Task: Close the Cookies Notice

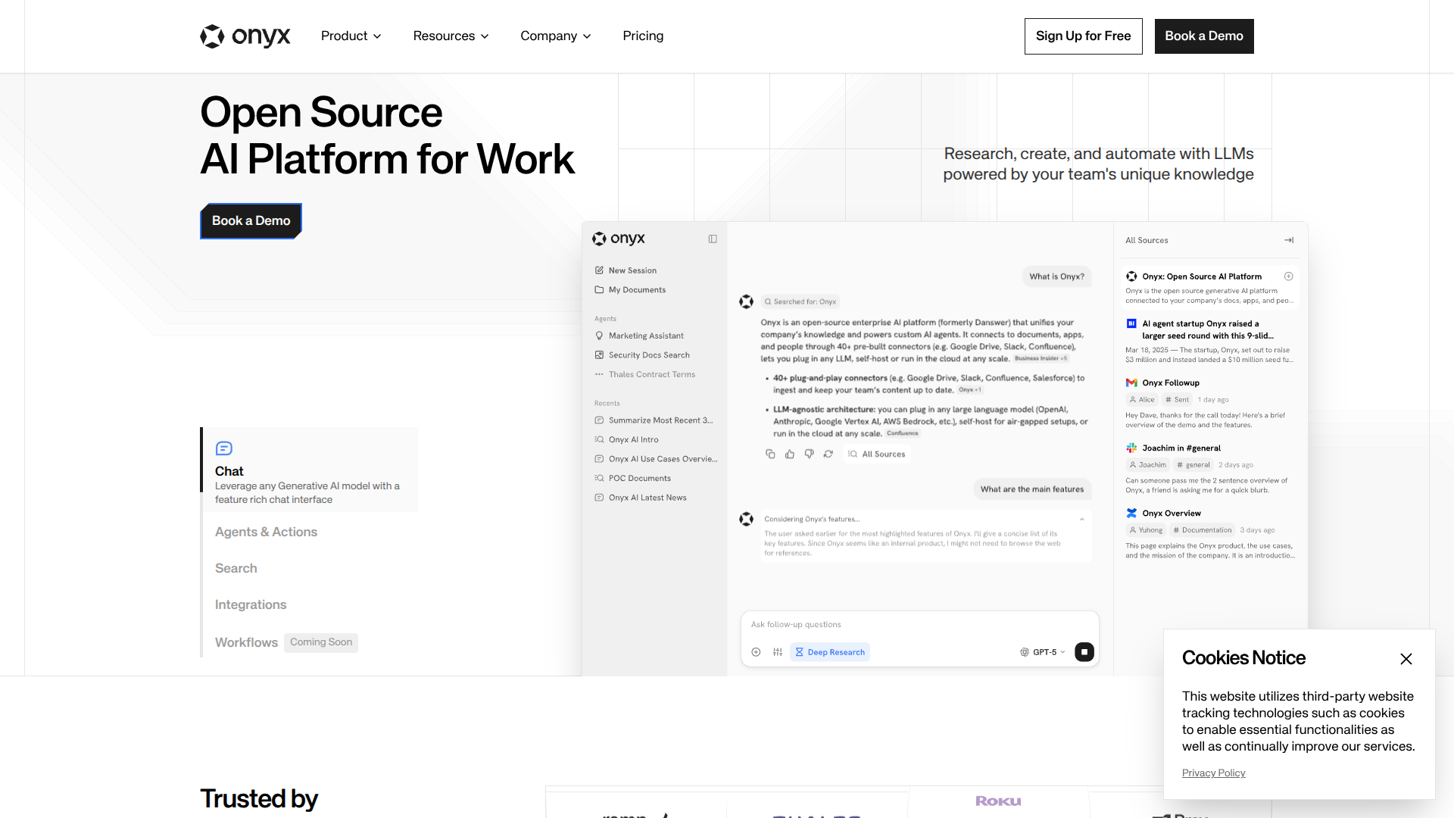Action: point(1406,659)
